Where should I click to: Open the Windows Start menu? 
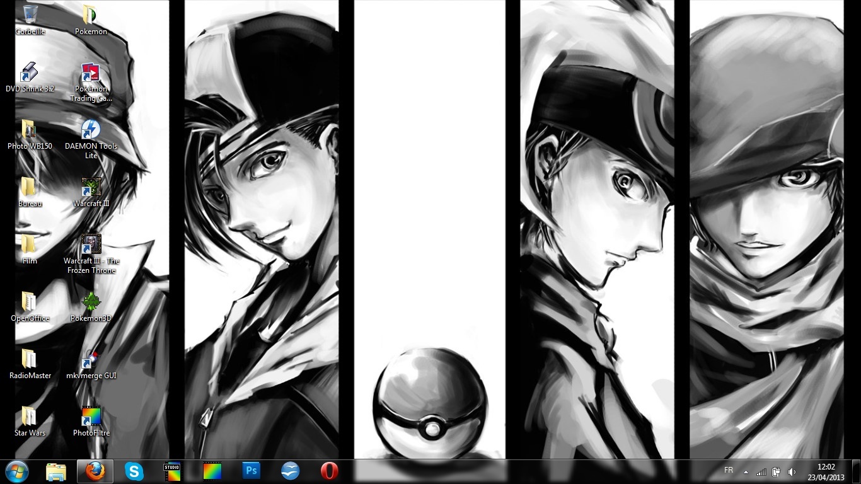click(x=17, y=471)
